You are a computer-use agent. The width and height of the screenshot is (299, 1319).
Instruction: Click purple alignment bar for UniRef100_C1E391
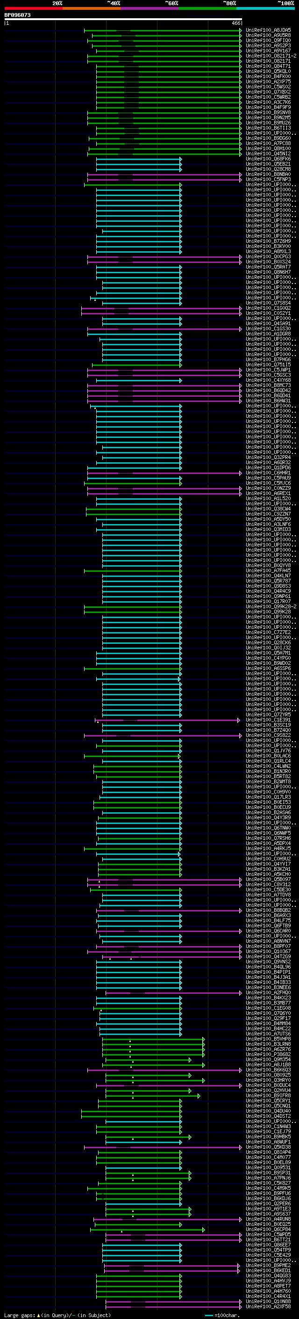(x=168, y=720)
